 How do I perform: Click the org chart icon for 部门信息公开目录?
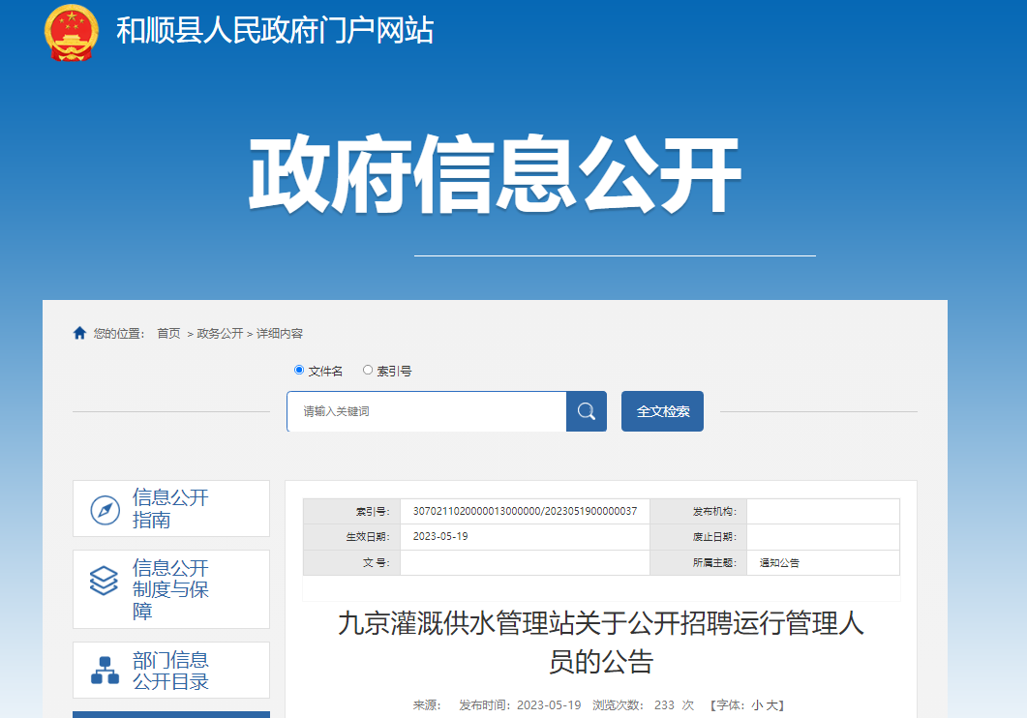point(105,670)
